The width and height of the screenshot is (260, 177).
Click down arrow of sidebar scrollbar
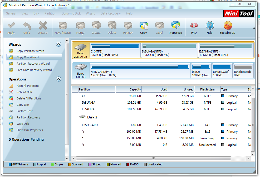tap(67, 159)
